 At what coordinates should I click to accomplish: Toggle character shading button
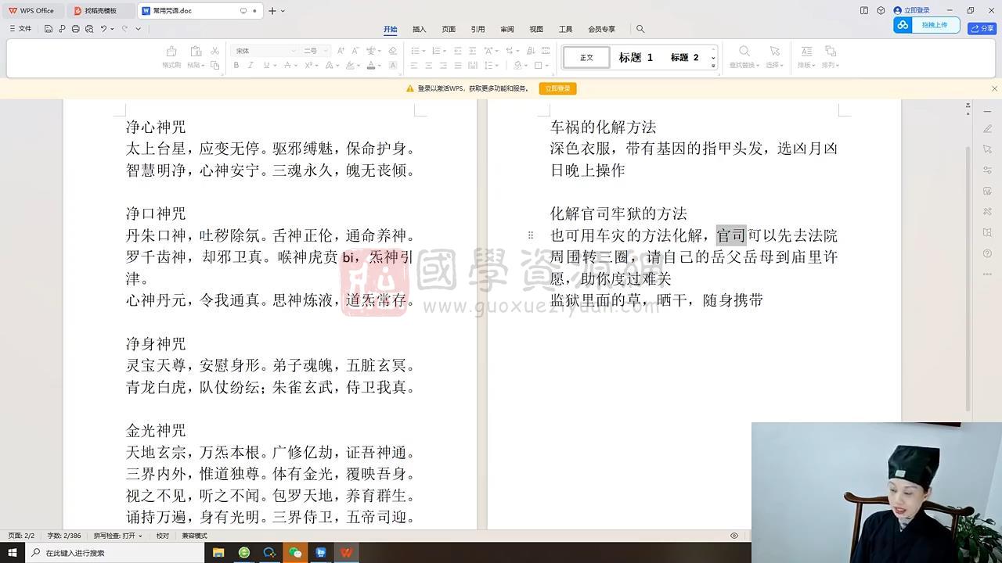coord(392,65)
